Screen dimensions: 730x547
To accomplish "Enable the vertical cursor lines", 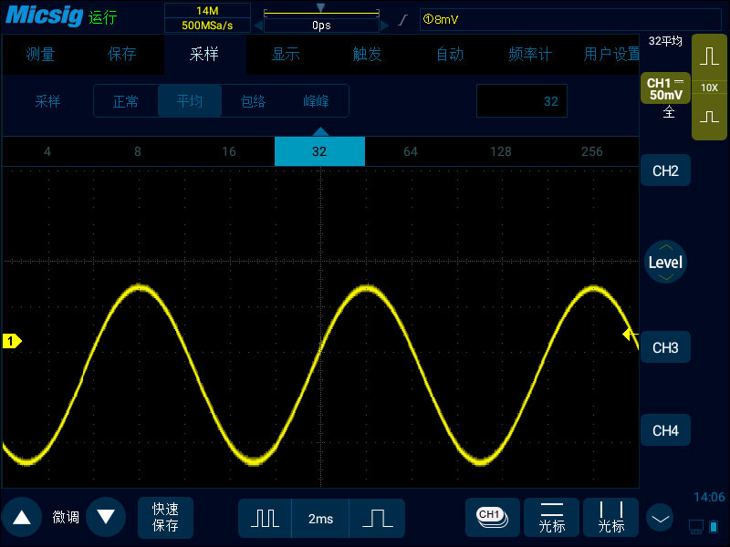I will [611, 517].
